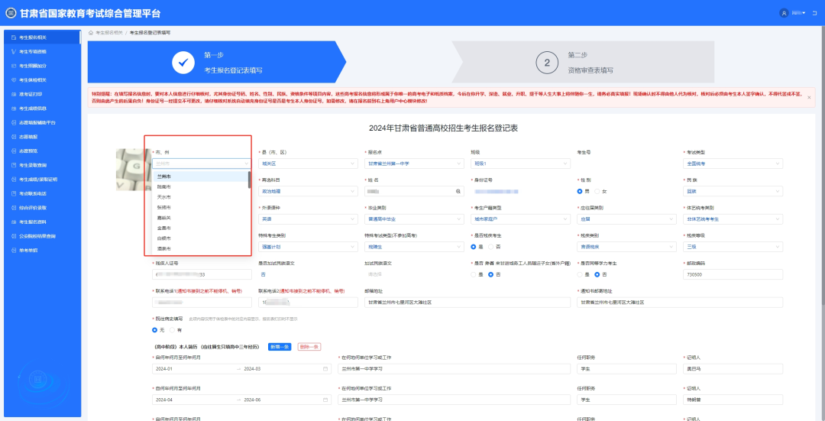The image size is (825, 421).
Task: Click the 考生专项资格 sidebar icon
Action: click(13, 51)
